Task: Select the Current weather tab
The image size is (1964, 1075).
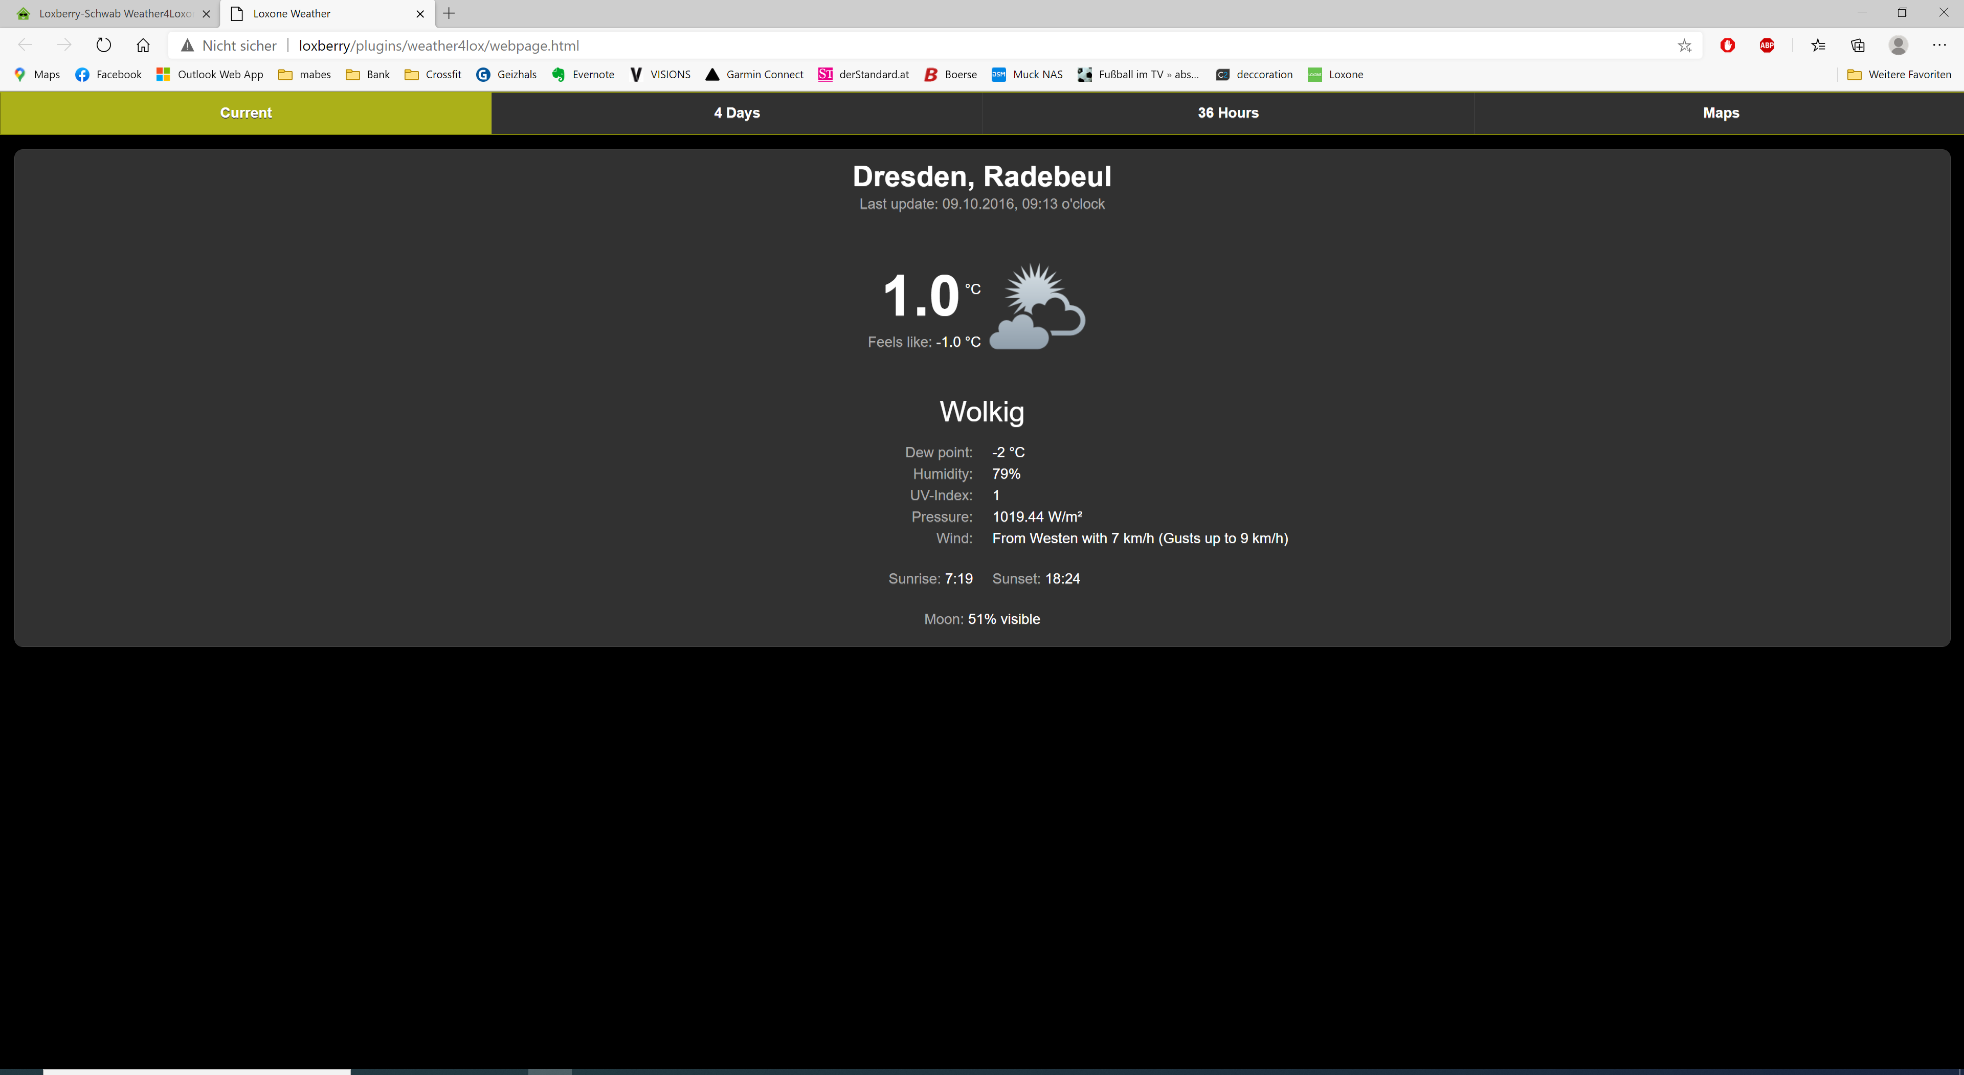Action: 245,113
